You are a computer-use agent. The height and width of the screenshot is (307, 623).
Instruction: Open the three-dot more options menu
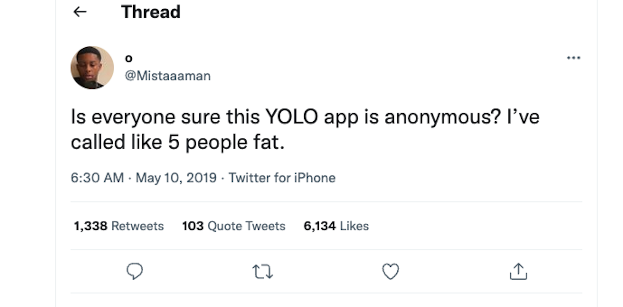click(x=573, y=58)
